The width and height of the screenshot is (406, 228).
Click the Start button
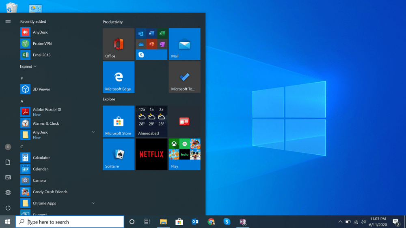tap(7, 222)
